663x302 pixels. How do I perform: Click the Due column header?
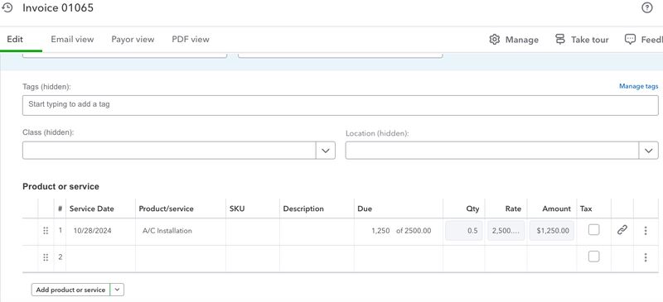click(x=365, y=209)
